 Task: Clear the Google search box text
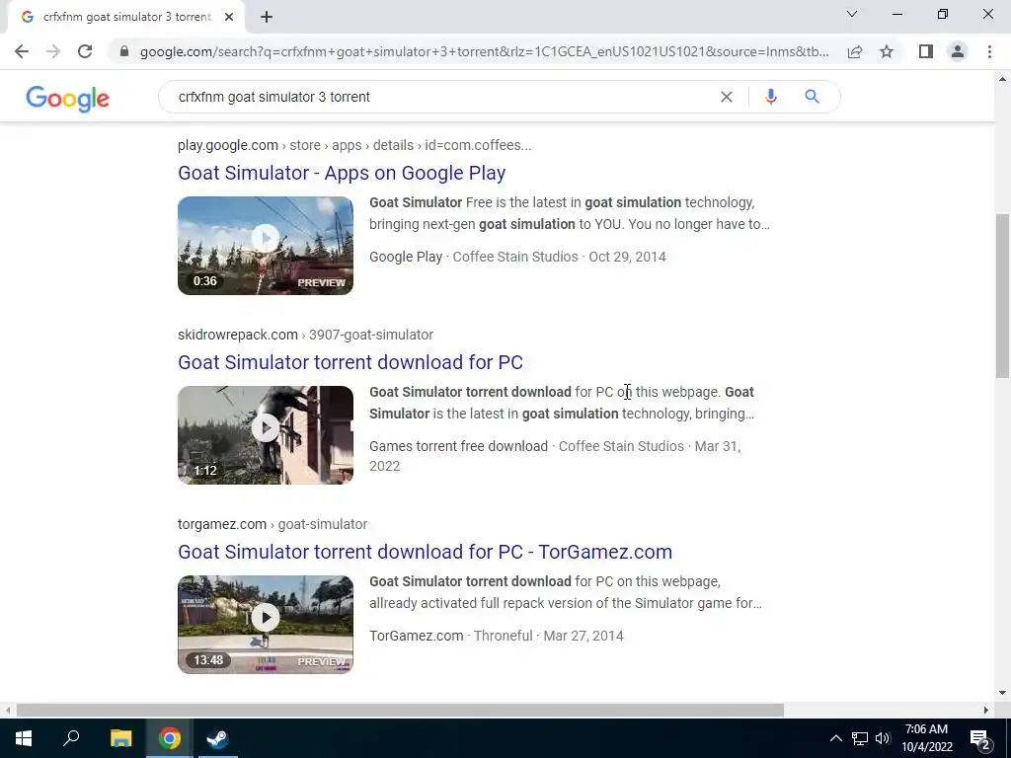coord(726,97)
